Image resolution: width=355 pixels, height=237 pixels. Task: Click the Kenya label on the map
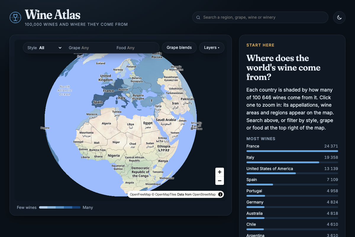[163, 161]
